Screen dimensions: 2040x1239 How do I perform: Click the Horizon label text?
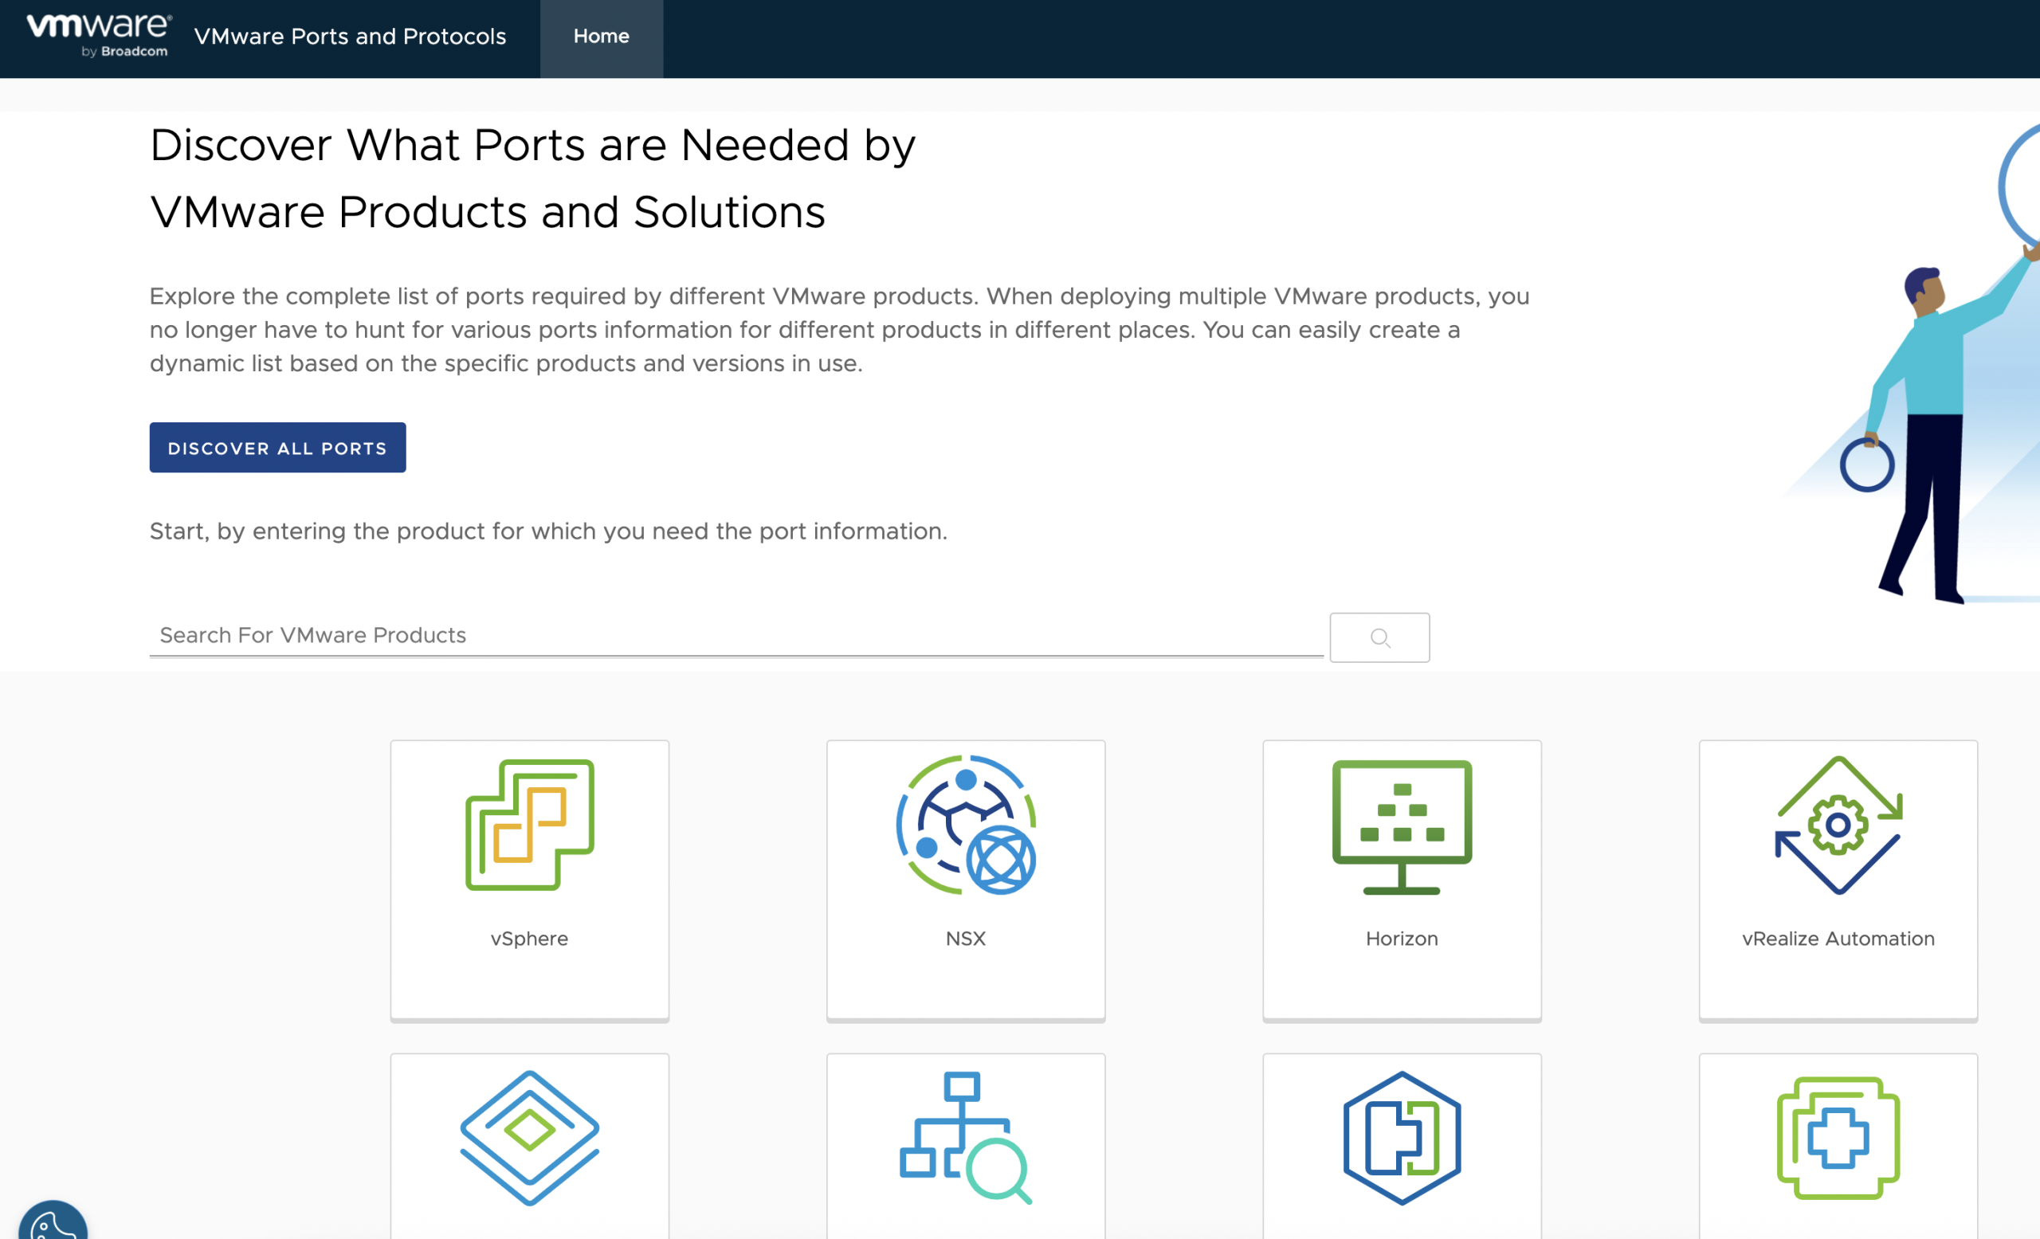click(x=1402, y=939)
